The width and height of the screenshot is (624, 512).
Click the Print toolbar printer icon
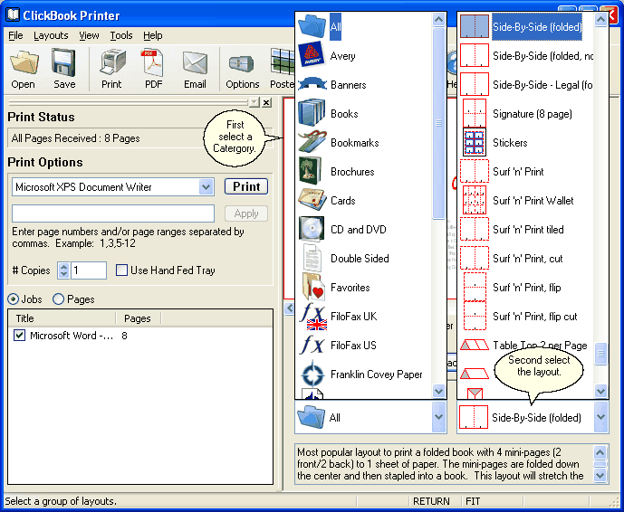coord(112,62)
